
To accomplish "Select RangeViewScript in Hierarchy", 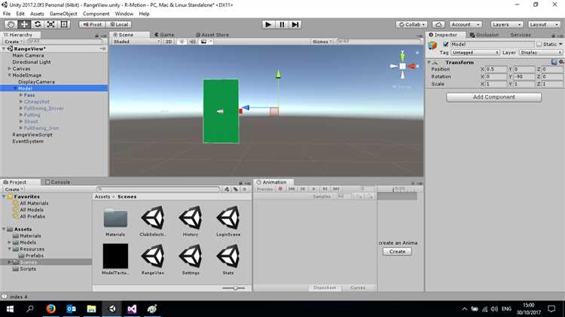I will [32, 135].
